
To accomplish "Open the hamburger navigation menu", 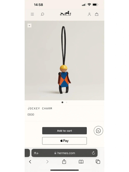I will click(x=32, y=14).
